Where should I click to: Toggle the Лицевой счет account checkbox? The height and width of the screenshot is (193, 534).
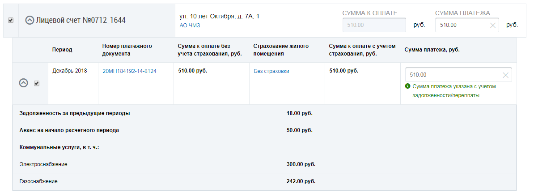click(x=11, y=21)
